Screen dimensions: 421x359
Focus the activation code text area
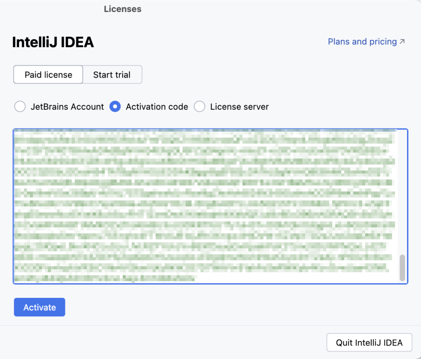tap(206, 205)
